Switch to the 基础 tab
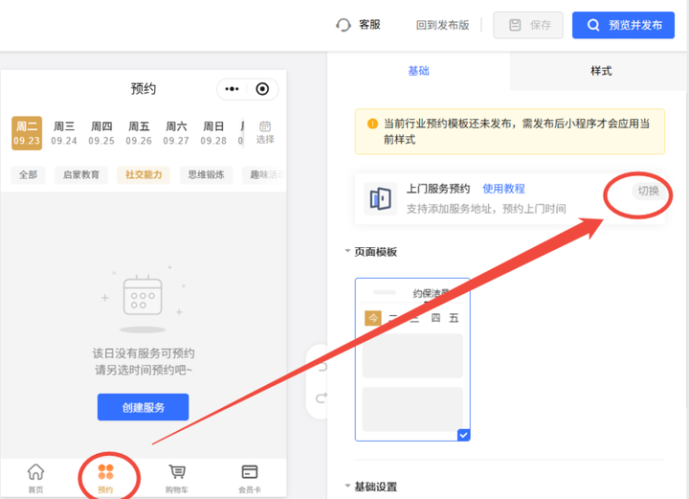 pyautogui.click(x=418, y=71)
